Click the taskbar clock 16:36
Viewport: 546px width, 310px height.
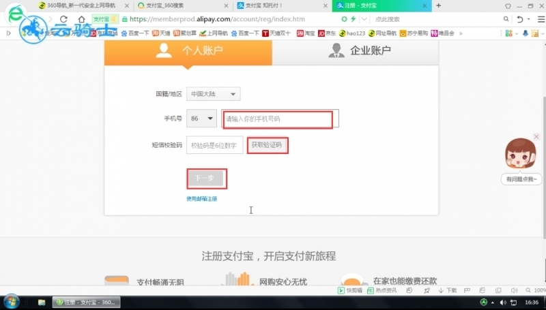[x=532, y=303]
